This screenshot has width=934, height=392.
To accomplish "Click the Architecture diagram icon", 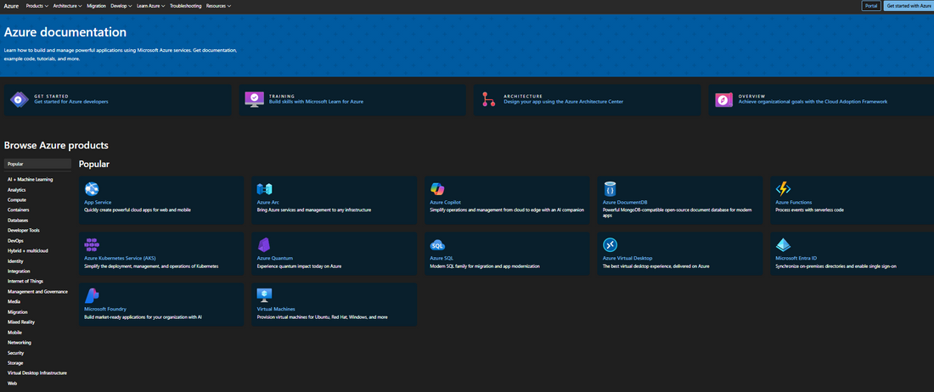I will click(489, 99).
